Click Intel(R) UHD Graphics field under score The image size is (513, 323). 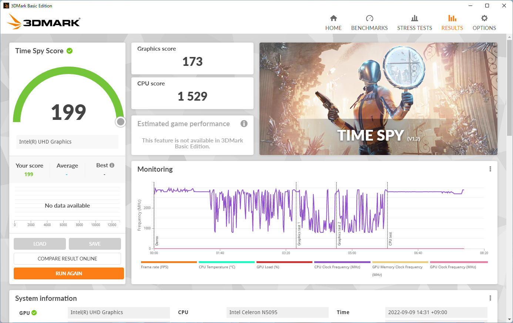[x=67, y=142]
